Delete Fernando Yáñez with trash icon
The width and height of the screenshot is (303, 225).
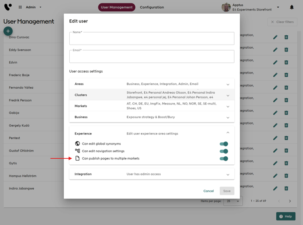point(287,88)
